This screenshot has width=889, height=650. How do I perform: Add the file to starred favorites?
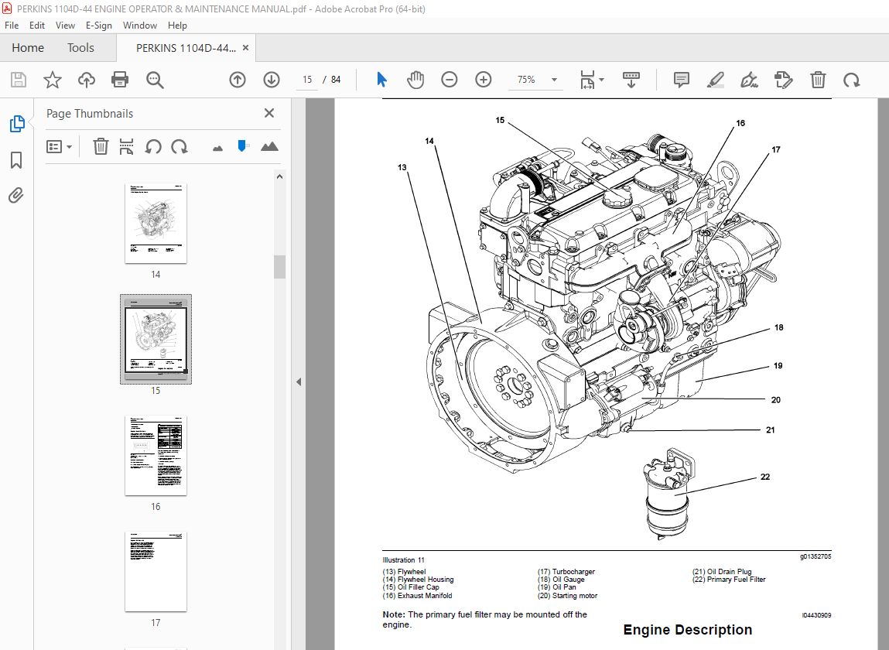(52, 80)
